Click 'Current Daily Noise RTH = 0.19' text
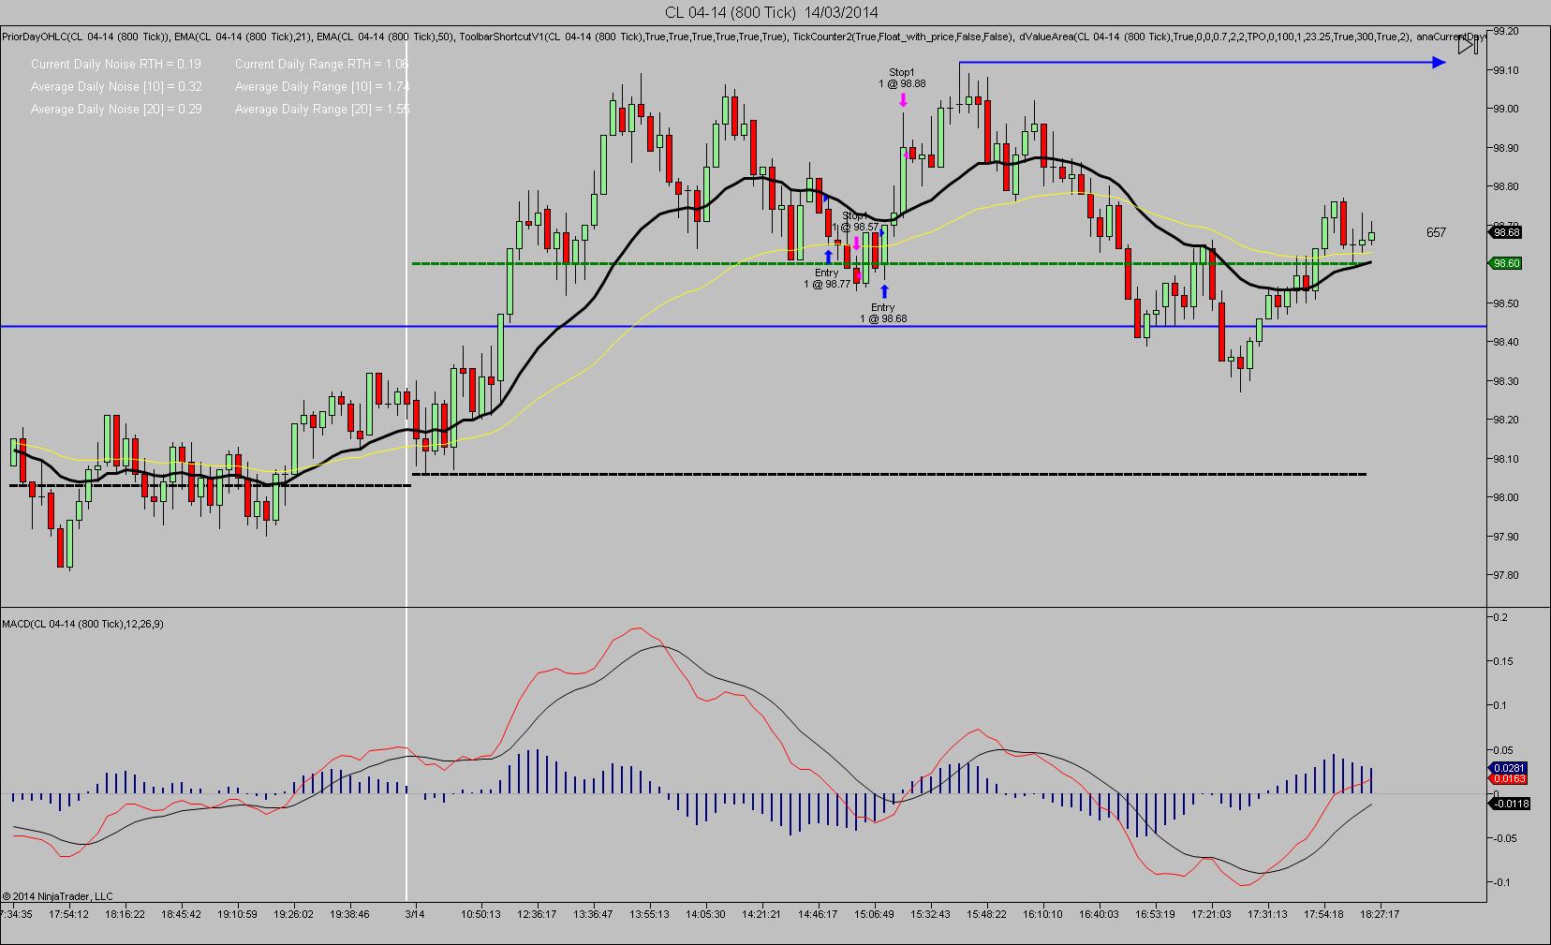 point(116,64)
